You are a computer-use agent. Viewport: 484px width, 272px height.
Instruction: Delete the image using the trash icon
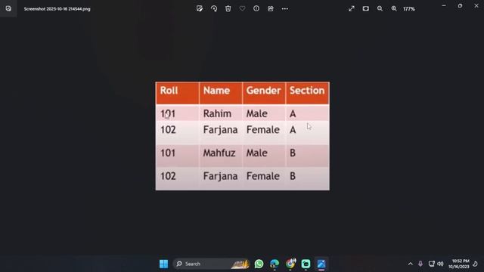click(228, 8)
